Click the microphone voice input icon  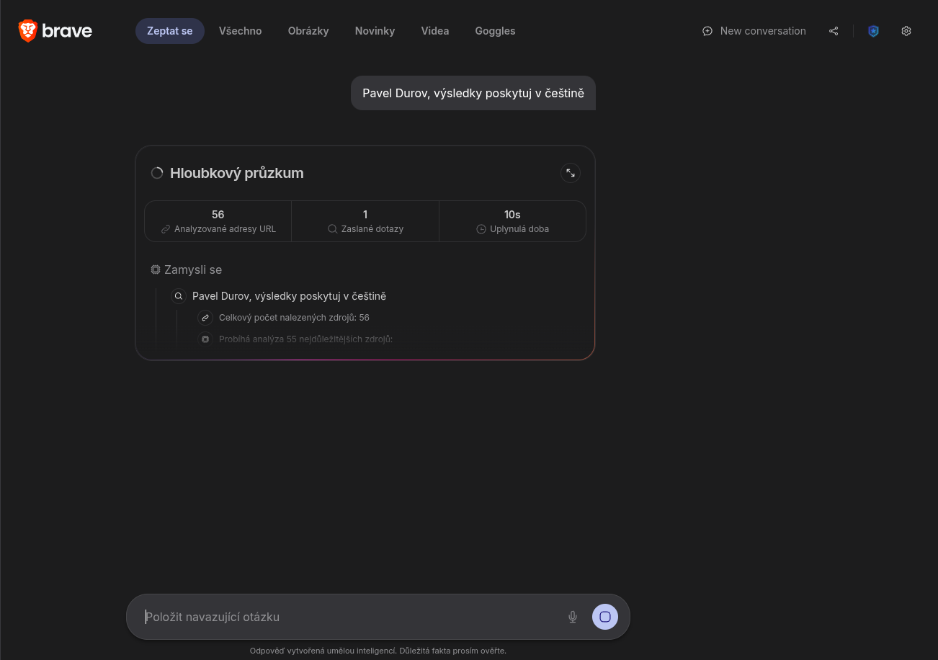pos(573,617)
